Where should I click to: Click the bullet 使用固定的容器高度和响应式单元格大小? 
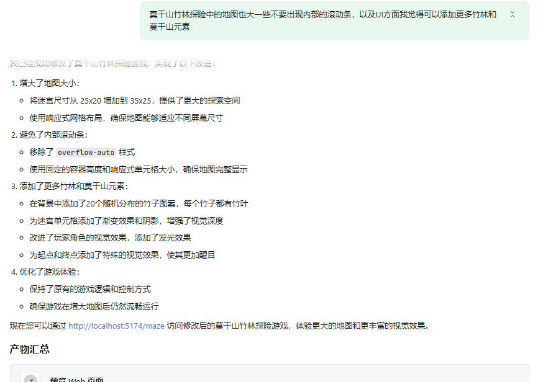[x=139, y=169]
